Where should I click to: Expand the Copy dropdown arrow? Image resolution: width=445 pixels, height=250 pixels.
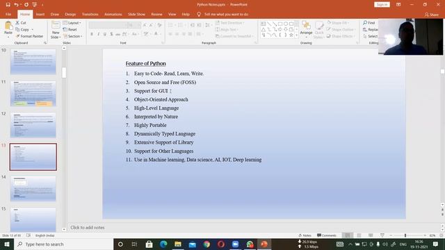32,29
